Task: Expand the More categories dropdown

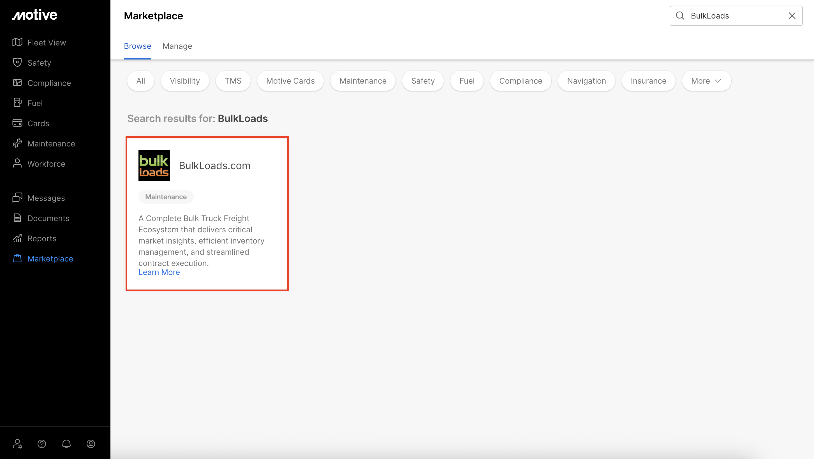Action: coord(706,81)
